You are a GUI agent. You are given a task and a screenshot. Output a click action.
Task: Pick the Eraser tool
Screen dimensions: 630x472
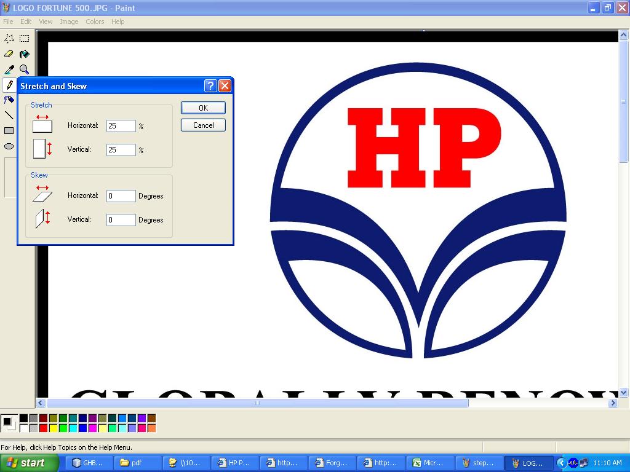(9, 53)
